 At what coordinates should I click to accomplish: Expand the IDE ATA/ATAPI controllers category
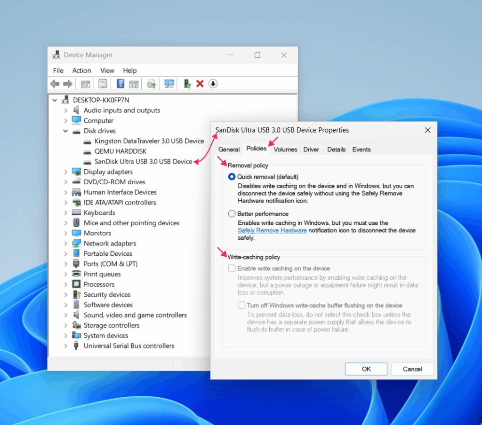click(65, 202)
